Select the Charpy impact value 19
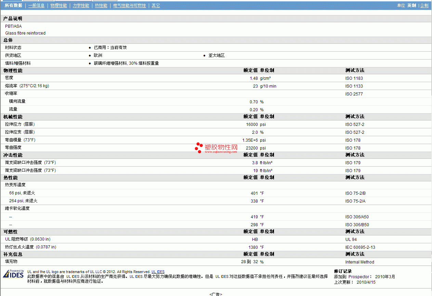The width and height of the screenshot is (432, 296). 256,170
